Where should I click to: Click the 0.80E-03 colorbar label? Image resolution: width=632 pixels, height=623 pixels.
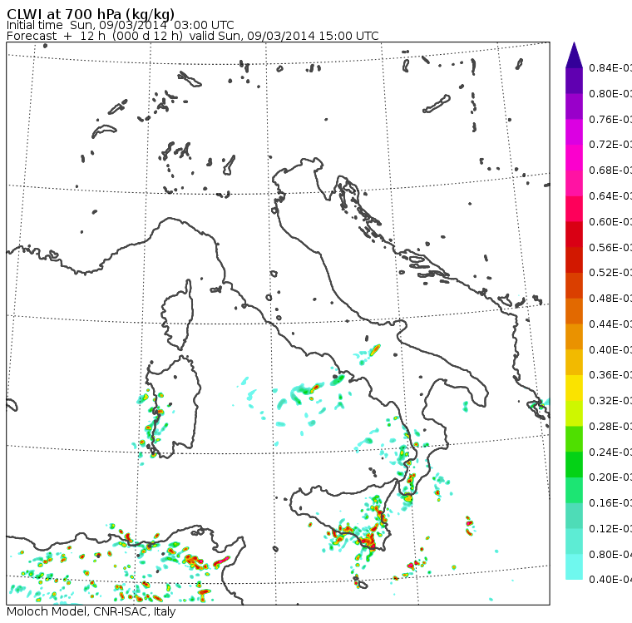[610, 93]
